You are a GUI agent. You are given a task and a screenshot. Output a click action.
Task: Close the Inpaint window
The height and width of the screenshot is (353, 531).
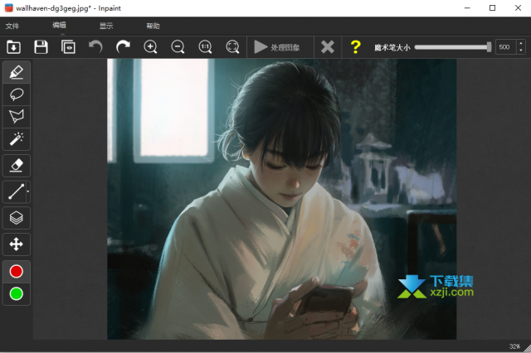518,7
